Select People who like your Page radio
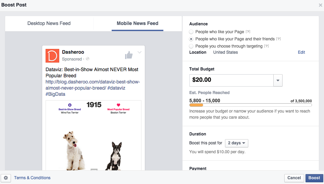This screenshot has width=324, height=184. (x=191, y=32)
